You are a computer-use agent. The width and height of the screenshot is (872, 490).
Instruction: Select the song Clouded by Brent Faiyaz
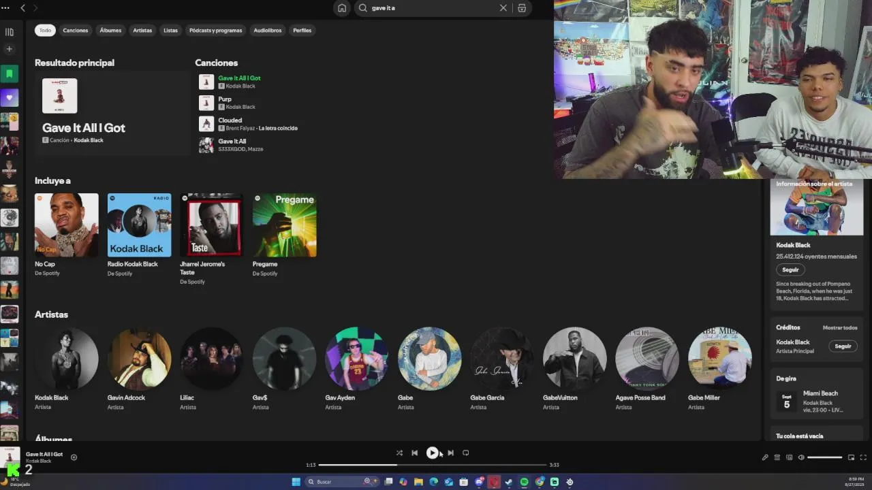pos(230,120)
